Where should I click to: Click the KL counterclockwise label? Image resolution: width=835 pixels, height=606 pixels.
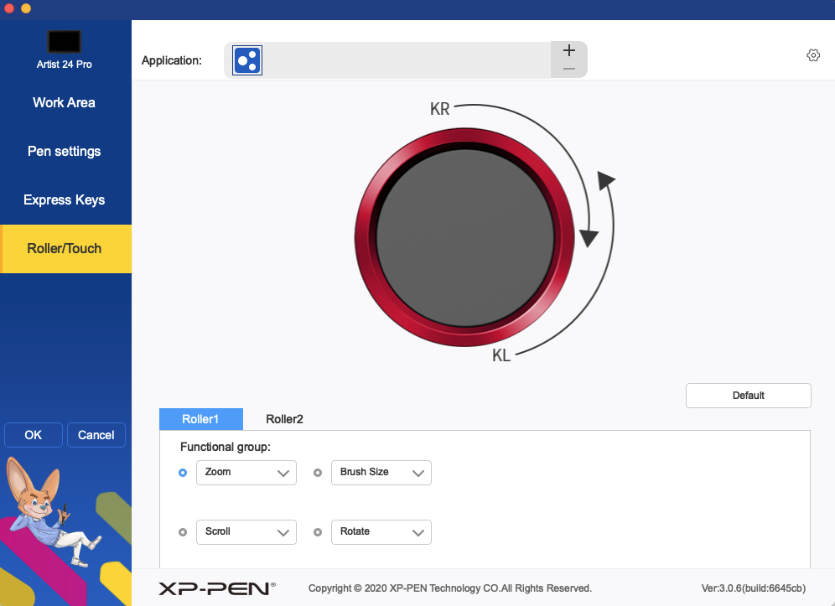coord(501,355)
